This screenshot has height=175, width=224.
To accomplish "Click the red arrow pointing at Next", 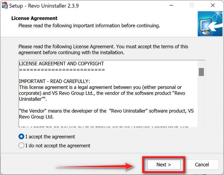I will click(x=95, y=167).
